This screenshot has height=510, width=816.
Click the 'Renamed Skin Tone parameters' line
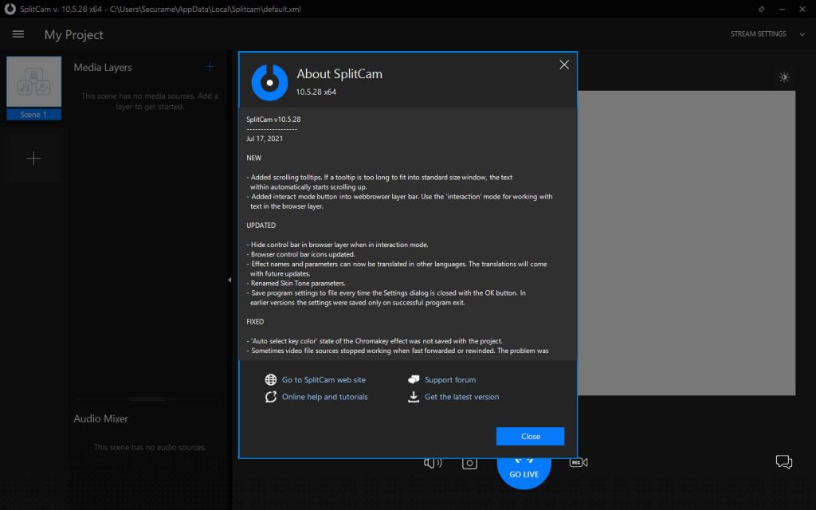point(296,283)
